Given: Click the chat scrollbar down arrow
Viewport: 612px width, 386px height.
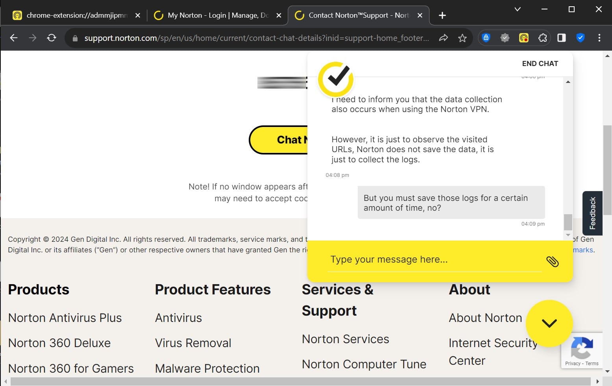Looking at the screenshot, I should 568,235.
